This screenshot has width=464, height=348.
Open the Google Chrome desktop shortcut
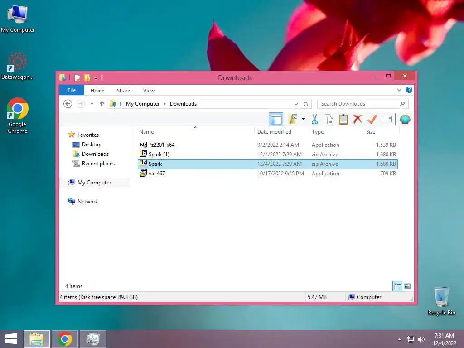(x=18, y=116)
